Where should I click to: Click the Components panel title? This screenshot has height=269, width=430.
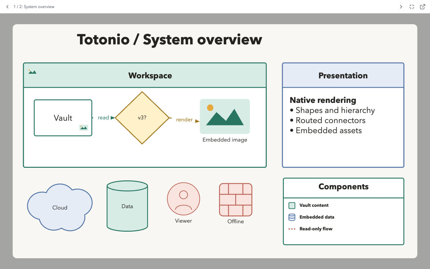pyautogui.click(x=343, y=187)
